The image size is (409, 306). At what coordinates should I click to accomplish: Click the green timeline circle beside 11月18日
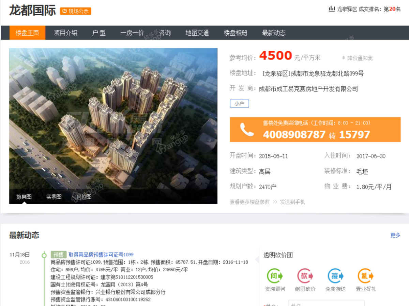(44, 255)
